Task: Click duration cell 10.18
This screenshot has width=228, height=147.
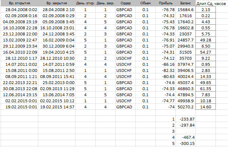Action: (205, 101)
